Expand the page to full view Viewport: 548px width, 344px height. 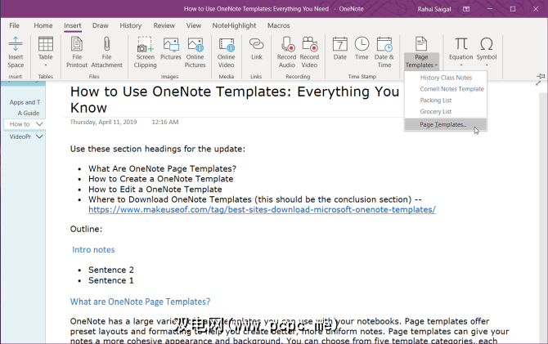tap(538, 83)
